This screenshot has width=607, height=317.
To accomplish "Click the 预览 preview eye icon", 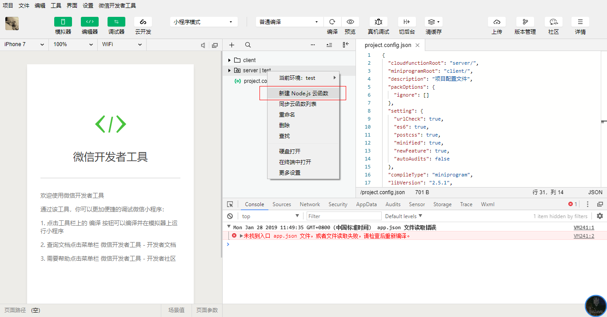I will (350, 22).
